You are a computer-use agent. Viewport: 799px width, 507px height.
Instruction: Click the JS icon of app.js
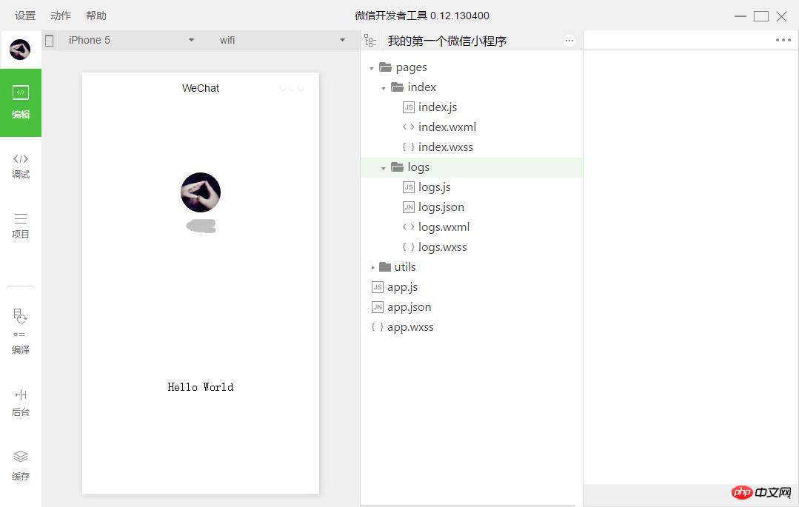click(x=377, y=287)
